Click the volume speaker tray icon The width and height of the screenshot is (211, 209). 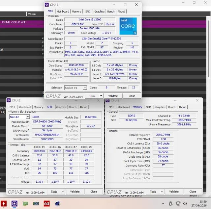(185, 204)
